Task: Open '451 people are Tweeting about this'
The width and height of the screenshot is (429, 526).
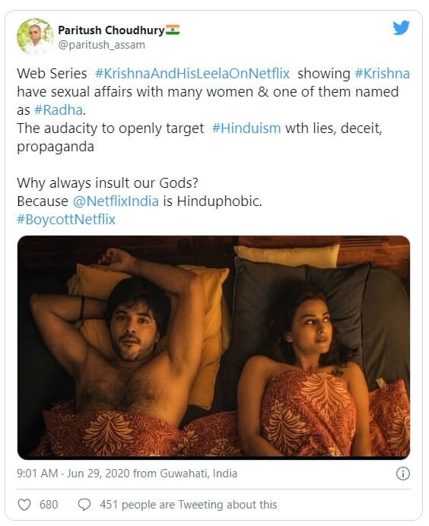Action: click(189, 505)
